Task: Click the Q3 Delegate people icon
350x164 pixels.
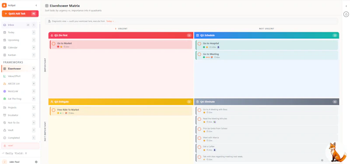Action: coord(52,102)
